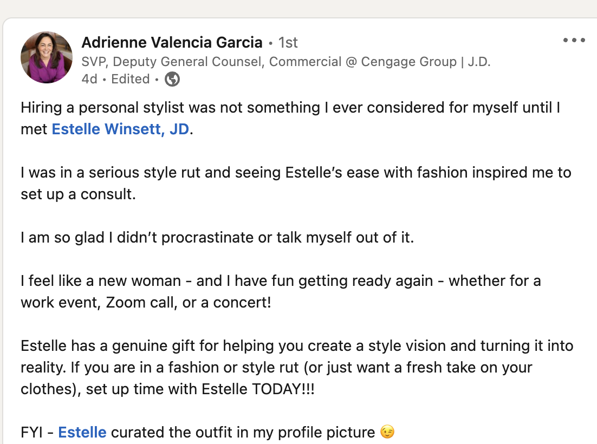Click the "I am so glad" sentence
The image size is (597, 444).
(x=217, y=238)
